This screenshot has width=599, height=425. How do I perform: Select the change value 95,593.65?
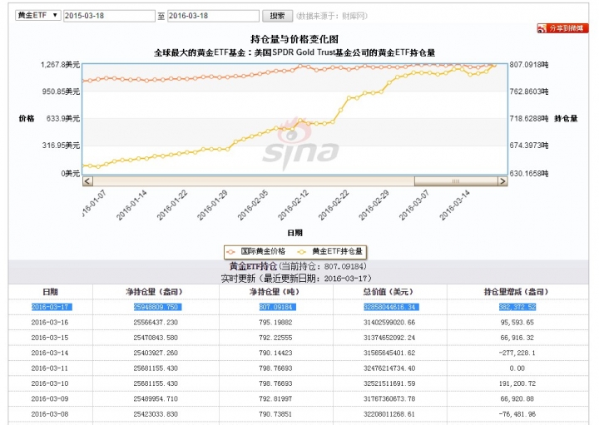pyautogui.click(x=517, y=322)
